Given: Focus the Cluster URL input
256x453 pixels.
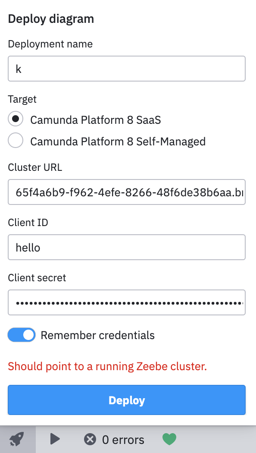Looking at the screenshot, I should click(x=126, y=192).
